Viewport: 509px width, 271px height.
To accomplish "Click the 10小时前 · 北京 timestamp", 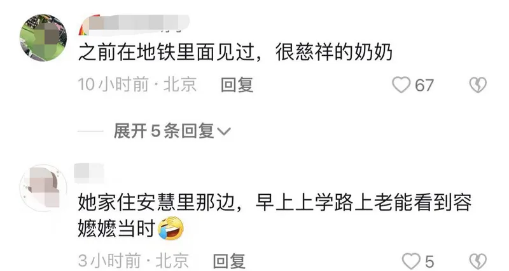I will (x=137, y=85).
